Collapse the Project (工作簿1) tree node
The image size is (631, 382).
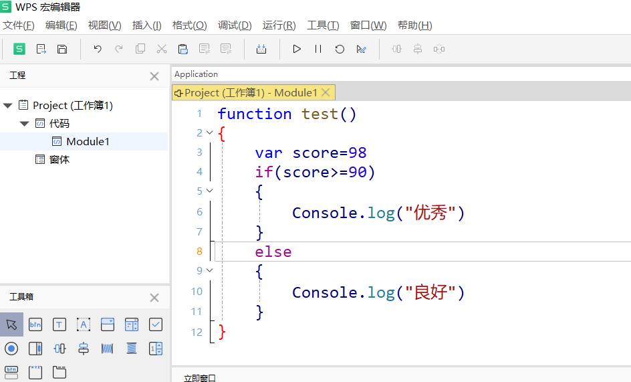7,106
